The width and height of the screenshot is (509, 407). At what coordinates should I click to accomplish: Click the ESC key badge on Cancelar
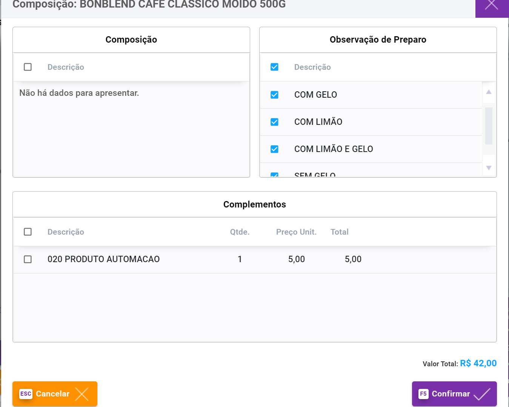(x=26, y=394)
